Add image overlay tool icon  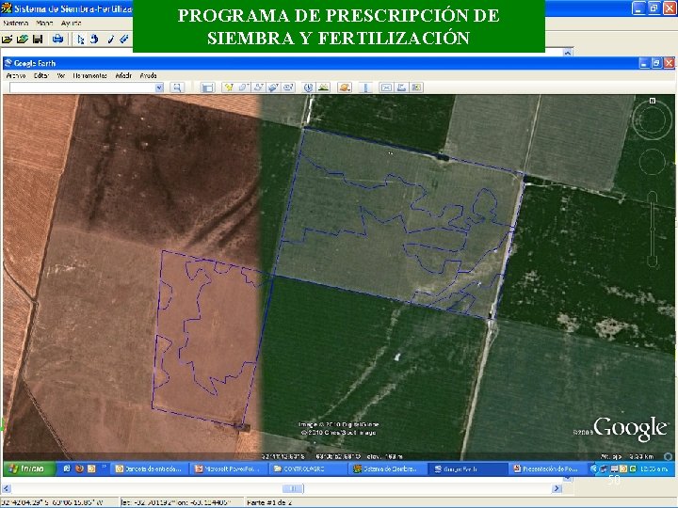[273, 87]
